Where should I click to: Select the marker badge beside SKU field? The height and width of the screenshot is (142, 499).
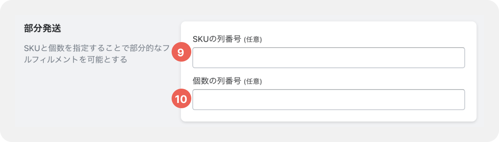tap(181, 53)
